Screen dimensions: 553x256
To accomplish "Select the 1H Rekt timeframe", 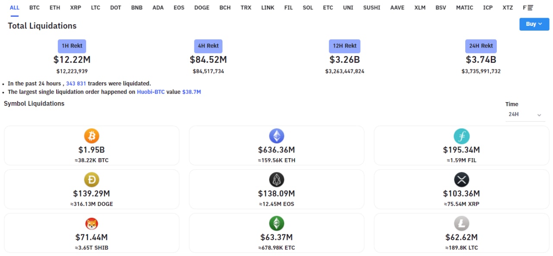I will [72, 46].
